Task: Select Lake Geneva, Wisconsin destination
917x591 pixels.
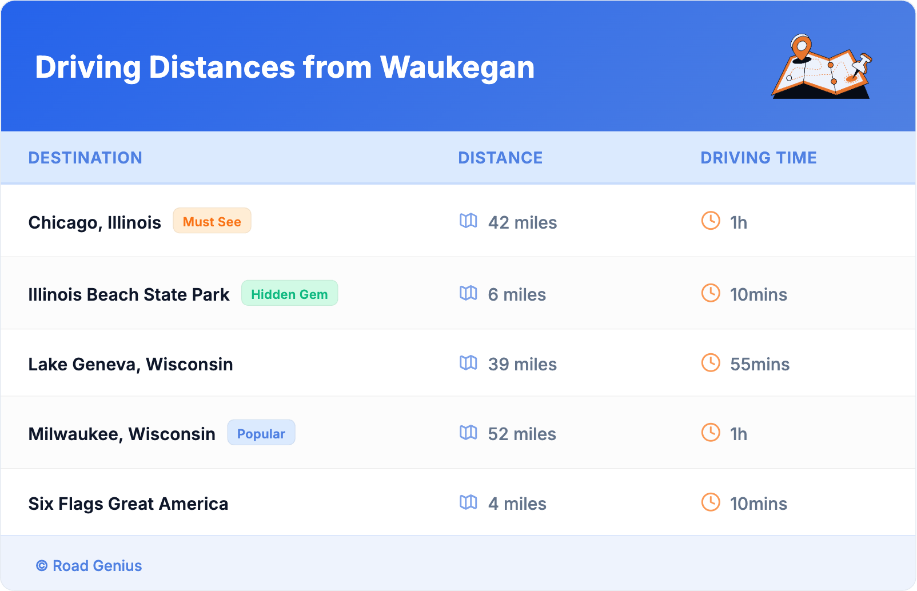Action: 130,364
